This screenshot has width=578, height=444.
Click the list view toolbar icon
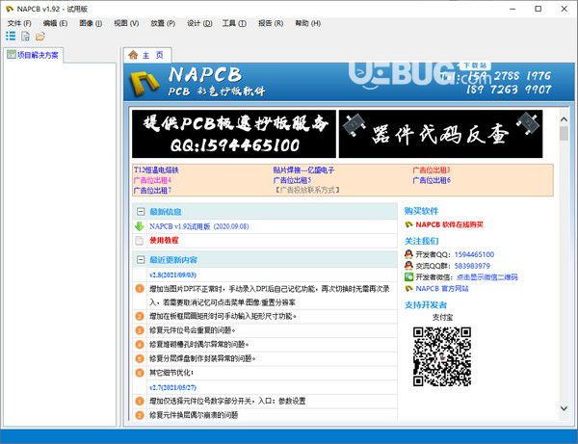[11, 36]
